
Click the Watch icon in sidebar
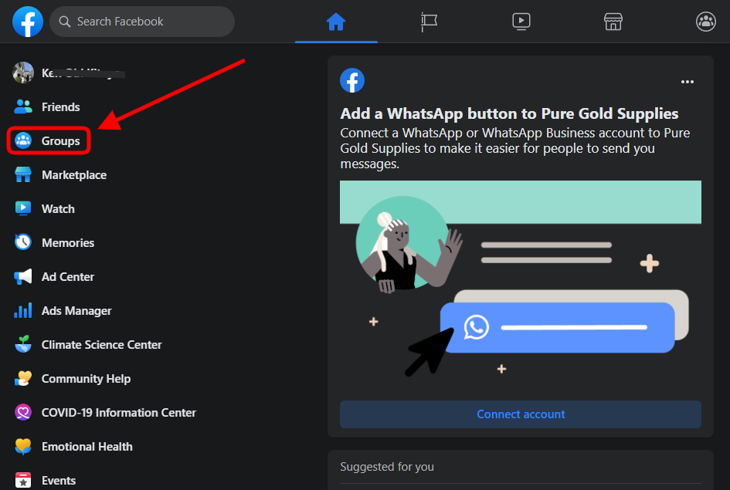click(x=23, y=208)
